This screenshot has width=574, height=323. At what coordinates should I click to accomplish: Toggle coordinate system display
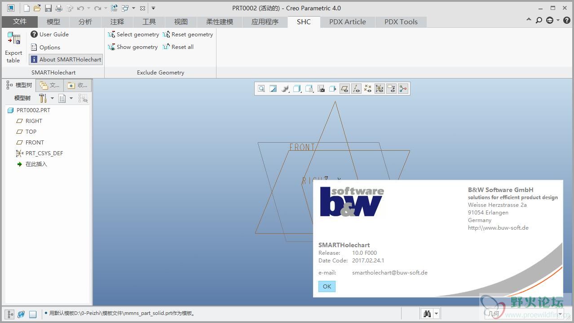click(380, 89)
